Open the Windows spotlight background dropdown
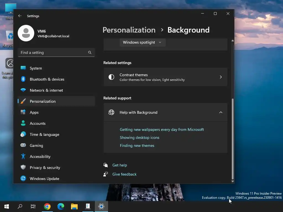Viewport: 283px width, 212px height. pos(142,42)
